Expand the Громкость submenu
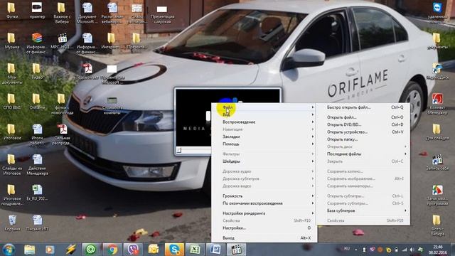 pos(264,196)
